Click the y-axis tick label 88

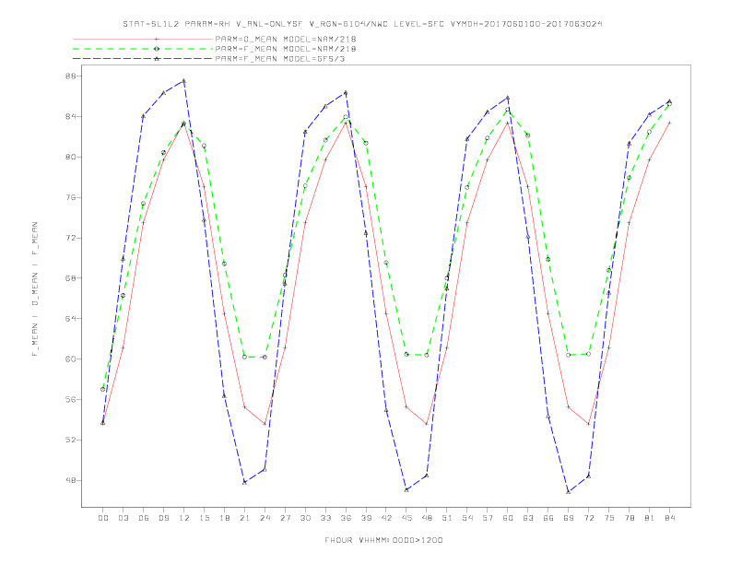[71, 76]
